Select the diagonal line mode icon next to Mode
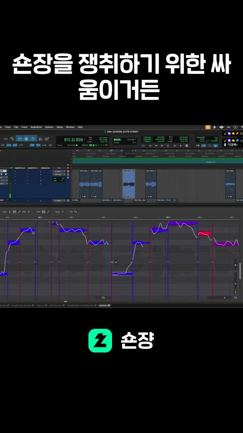Image resolution: width=243 pixels, height=433 pixels. pyautogui.click(x=19, y=212)
